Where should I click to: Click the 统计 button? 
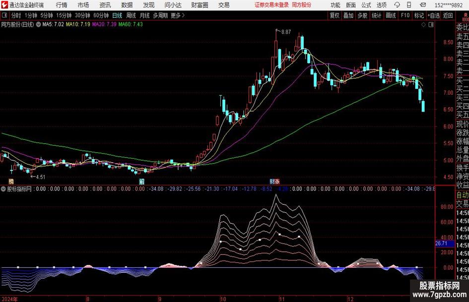click(x=376, y=15)
